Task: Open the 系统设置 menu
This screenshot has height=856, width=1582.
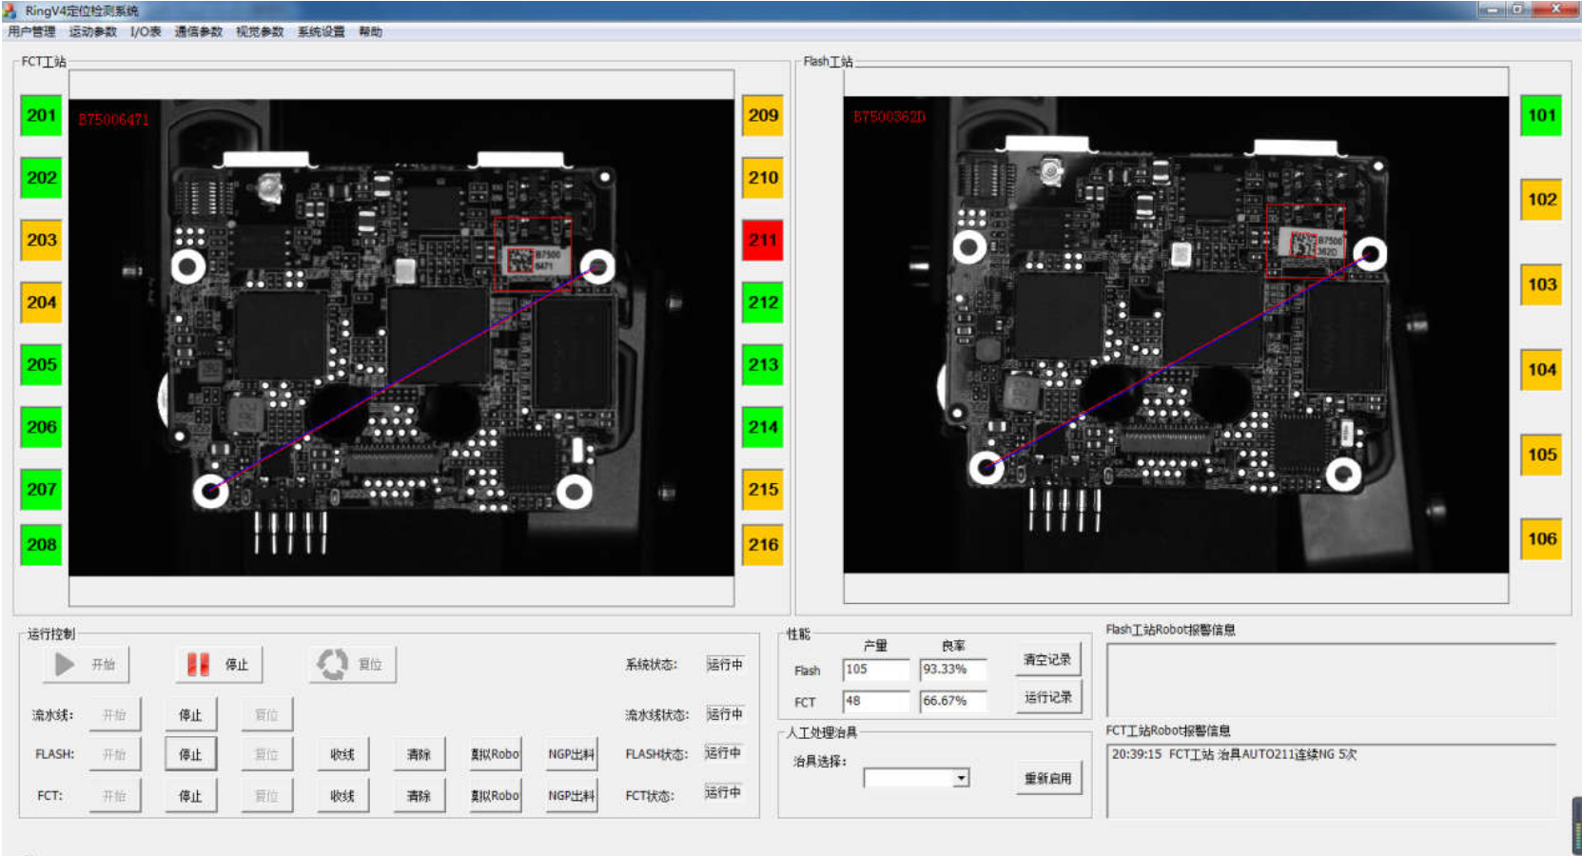Action: [x=321, y=31]
